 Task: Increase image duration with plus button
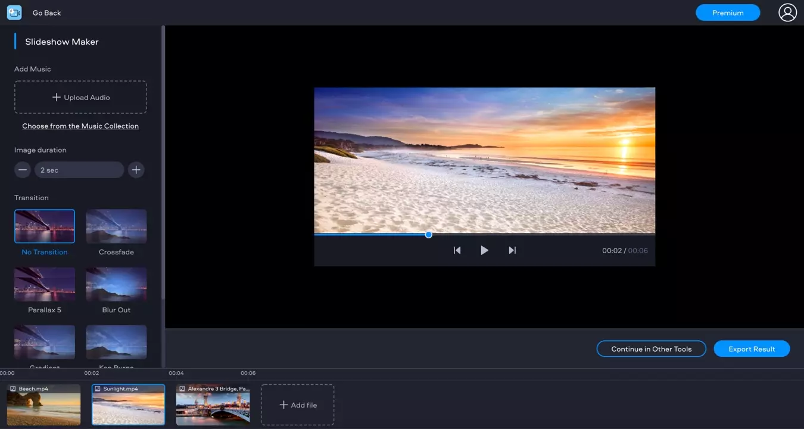point(136,170)
